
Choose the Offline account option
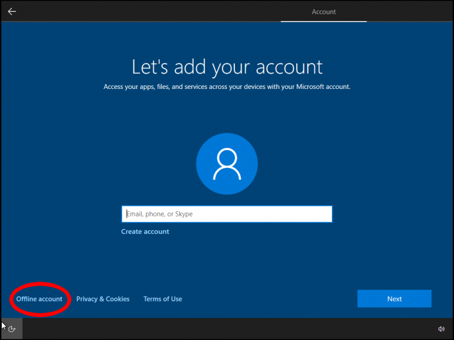(39, 299)
